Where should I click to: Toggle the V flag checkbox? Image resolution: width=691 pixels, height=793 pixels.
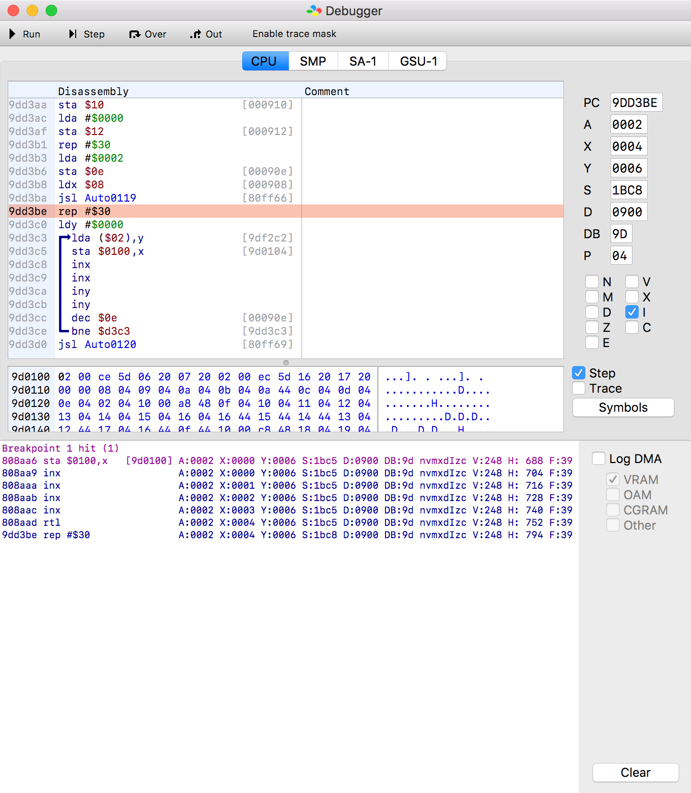(x=632, y=281)
